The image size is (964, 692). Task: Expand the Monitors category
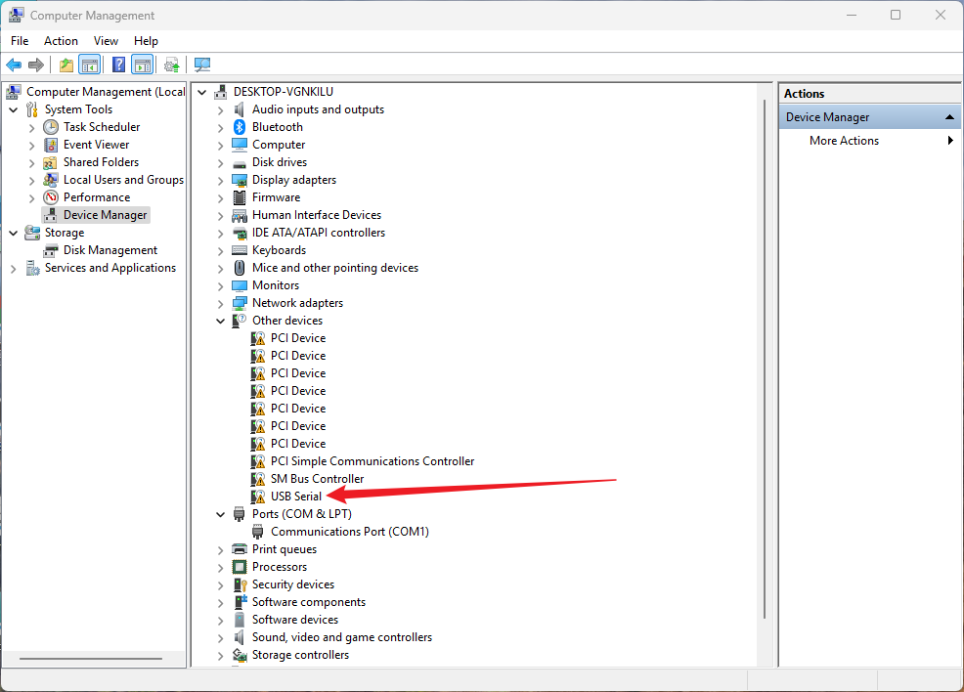221,285
